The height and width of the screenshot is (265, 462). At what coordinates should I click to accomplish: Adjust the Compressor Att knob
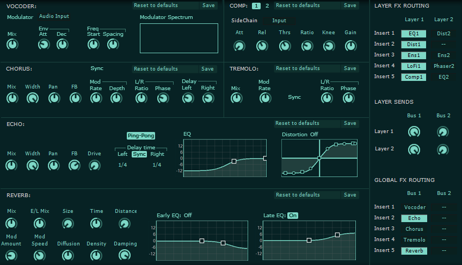239,46
